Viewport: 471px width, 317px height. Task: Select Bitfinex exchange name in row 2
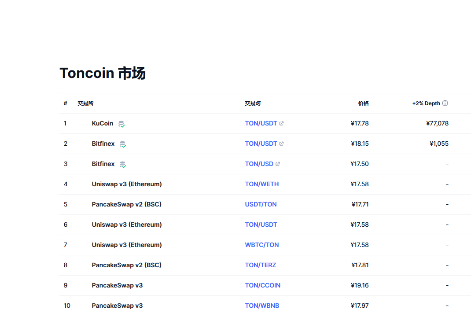click(103, 144)
